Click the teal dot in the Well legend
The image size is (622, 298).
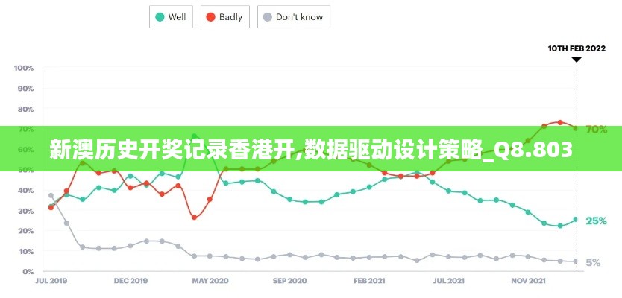coord(158,17)
